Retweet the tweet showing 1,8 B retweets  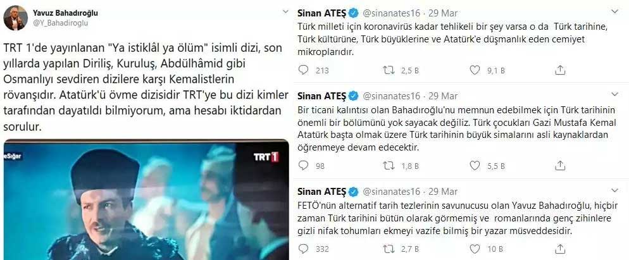(x=389, y=165)
